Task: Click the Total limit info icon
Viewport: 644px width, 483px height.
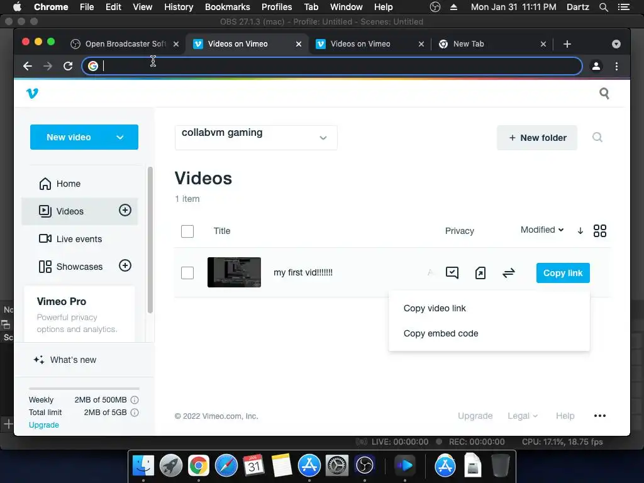Action: pyautogui.click(x=135, y=413)
